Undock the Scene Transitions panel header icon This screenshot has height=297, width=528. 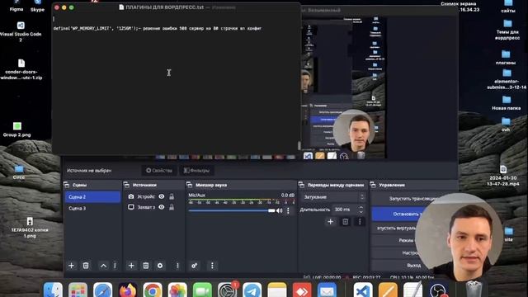[301, 185]
